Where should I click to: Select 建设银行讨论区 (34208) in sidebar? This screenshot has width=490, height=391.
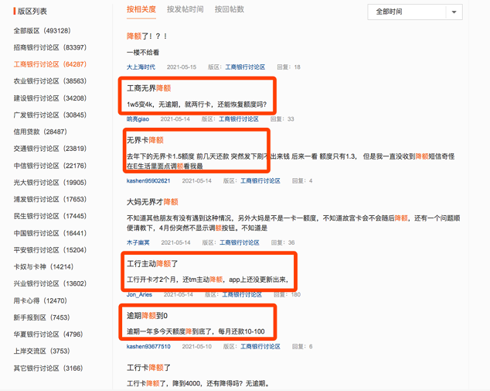pos(50,98)
